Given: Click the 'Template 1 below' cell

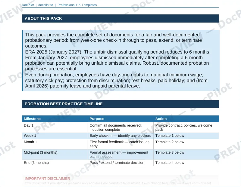Looking at the screenshot, I should (186, 136).
